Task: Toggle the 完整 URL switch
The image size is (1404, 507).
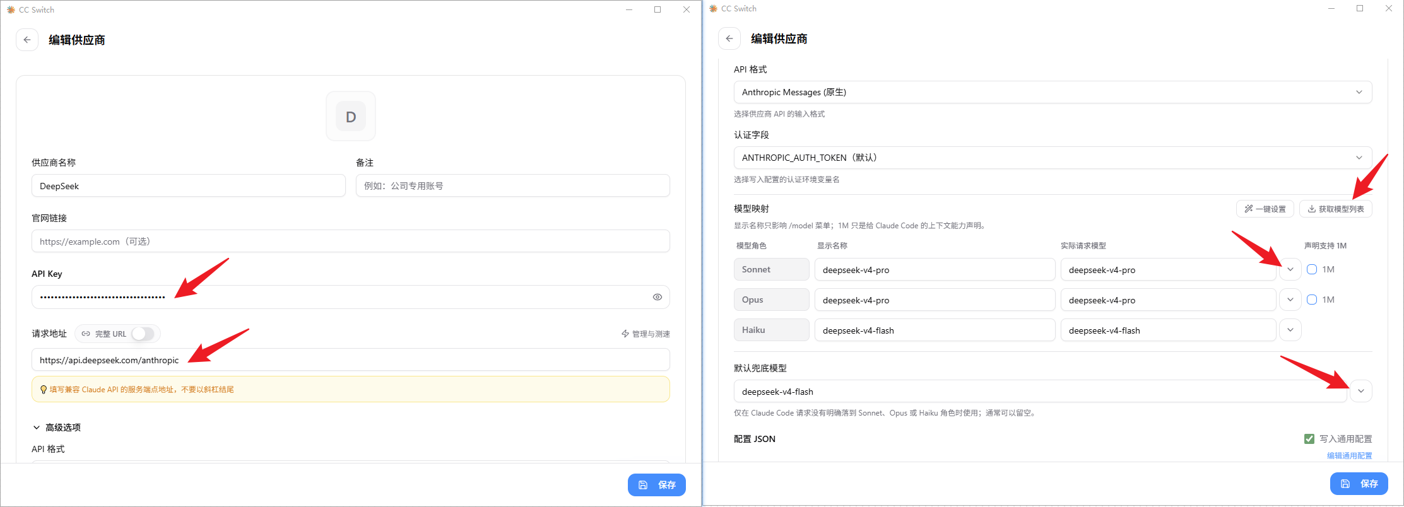Action: tap(143, 334)
